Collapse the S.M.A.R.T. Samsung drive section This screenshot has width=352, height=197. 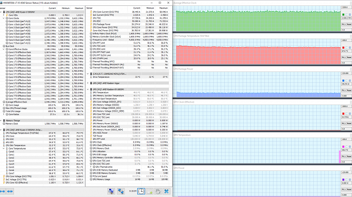tap(88, 73)
